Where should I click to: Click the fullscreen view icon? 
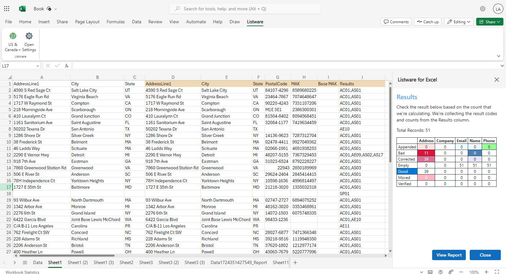pos(497,272)
